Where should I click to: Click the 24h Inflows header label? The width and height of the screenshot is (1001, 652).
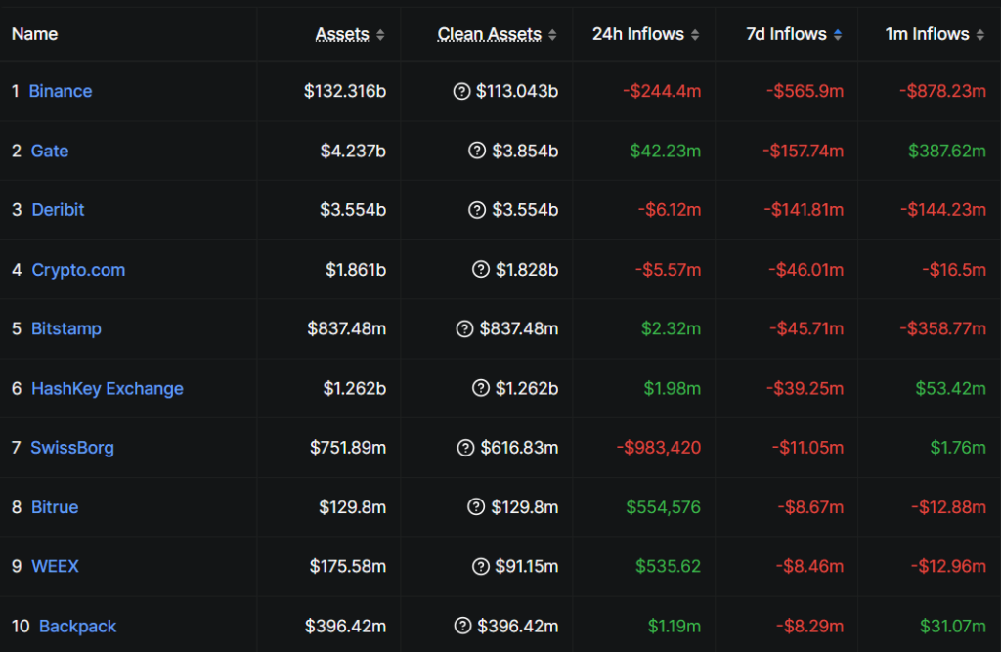(638, 34)
